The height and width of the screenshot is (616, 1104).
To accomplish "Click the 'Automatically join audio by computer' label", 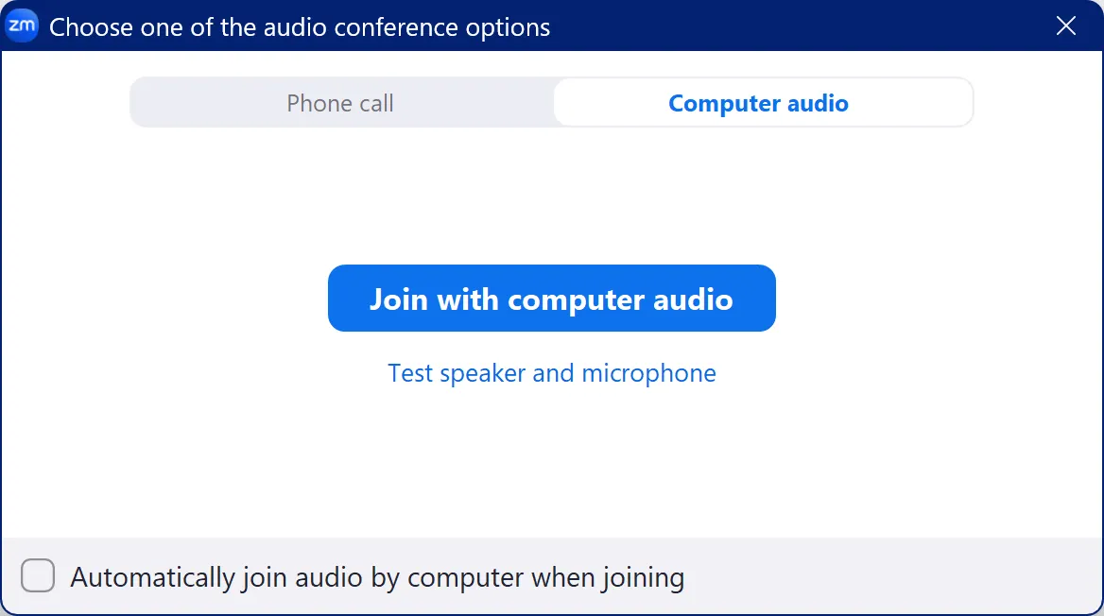I will tap(377, 576).
